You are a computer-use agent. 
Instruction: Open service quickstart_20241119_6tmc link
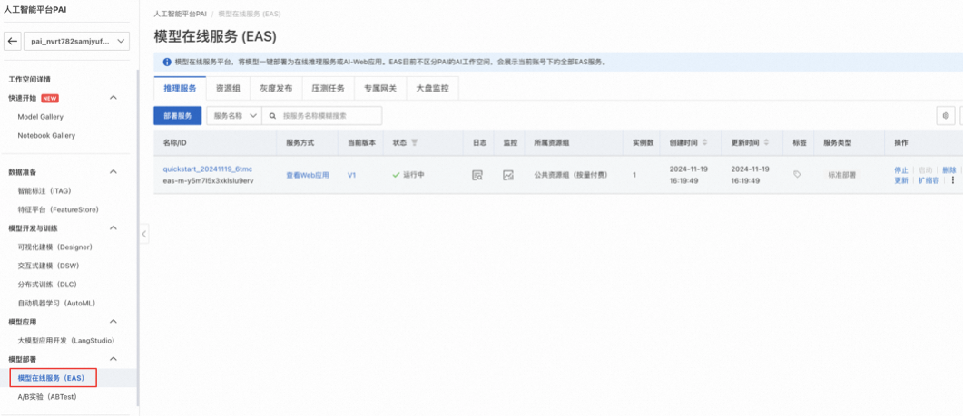(x=208, y=169)
